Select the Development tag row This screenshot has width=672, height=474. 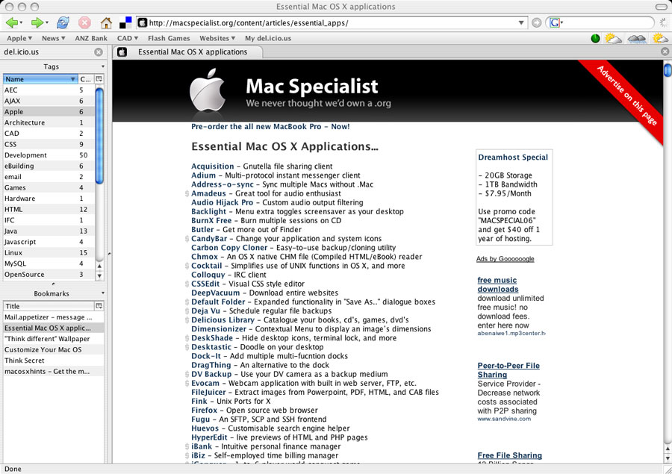49,155
